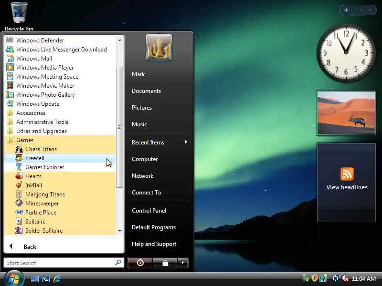Image resolution: width=382 pixels, height=286 pixels.
Task: Open Solitaire card icon
Action: (x=19, y=221)
